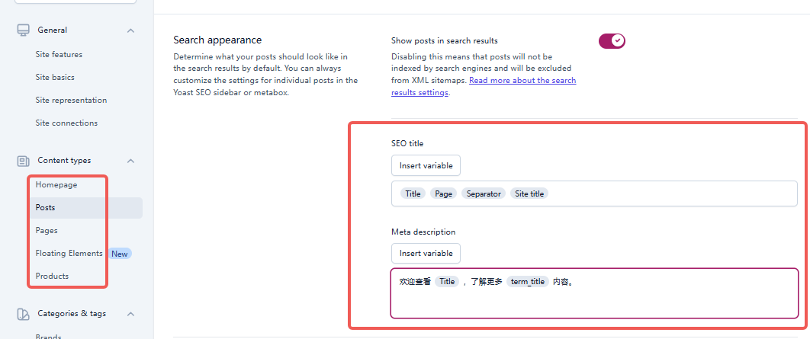The image size is (810, 339).
Task: Select Homepage under Content types
Action: pos(56,184)
